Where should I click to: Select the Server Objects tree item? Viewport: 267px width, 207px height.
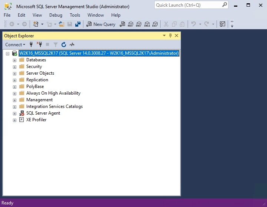pos(40,73)
